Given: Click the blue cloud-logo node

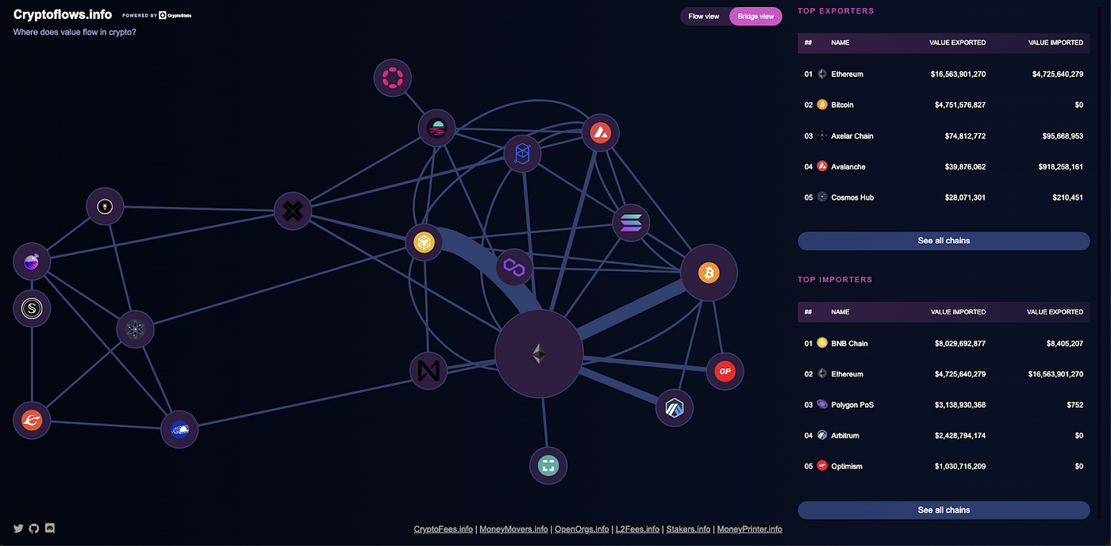Looking at the screenshot, I should [179, 430].
